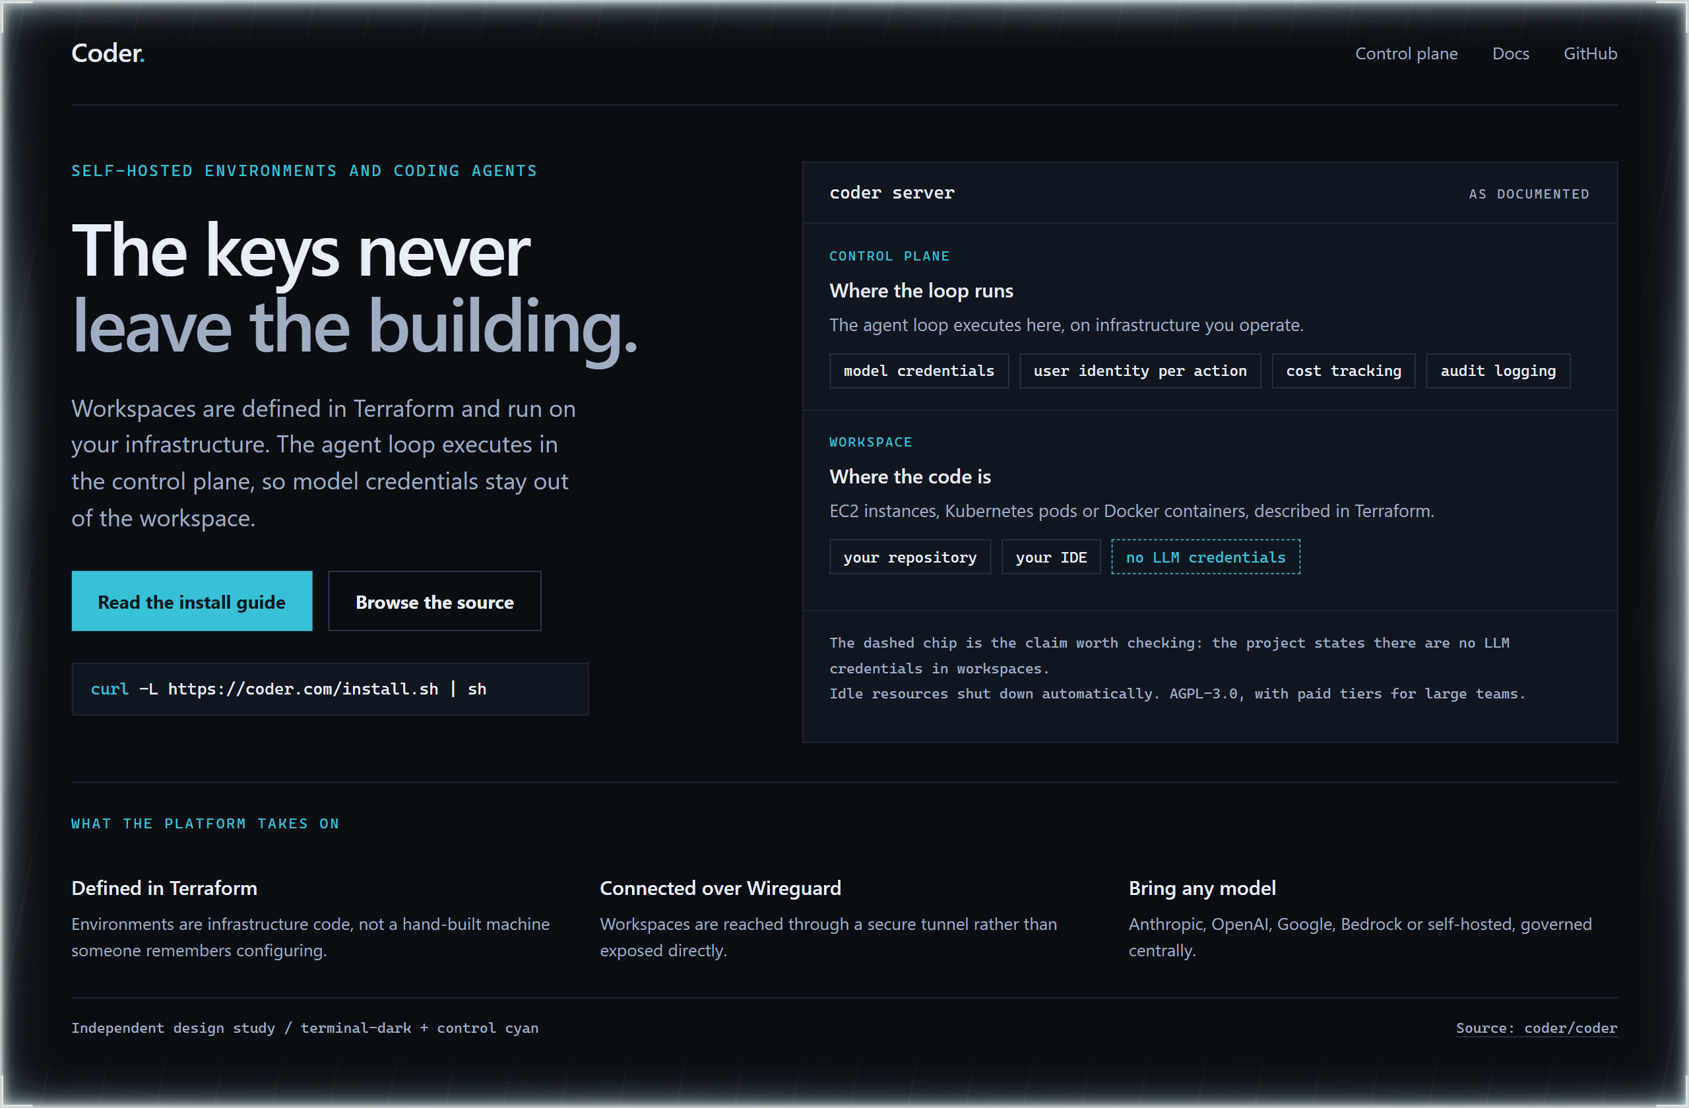The image size is (1689, 1108).
Task: Click the Environments are infrastructure code description
Action: [310, 937]
